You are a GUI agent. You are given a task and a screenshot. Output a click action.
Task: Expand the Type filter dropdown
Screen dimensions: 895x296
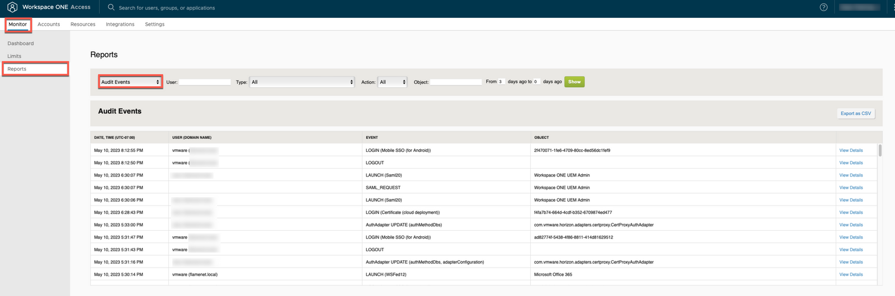[302, 82]
